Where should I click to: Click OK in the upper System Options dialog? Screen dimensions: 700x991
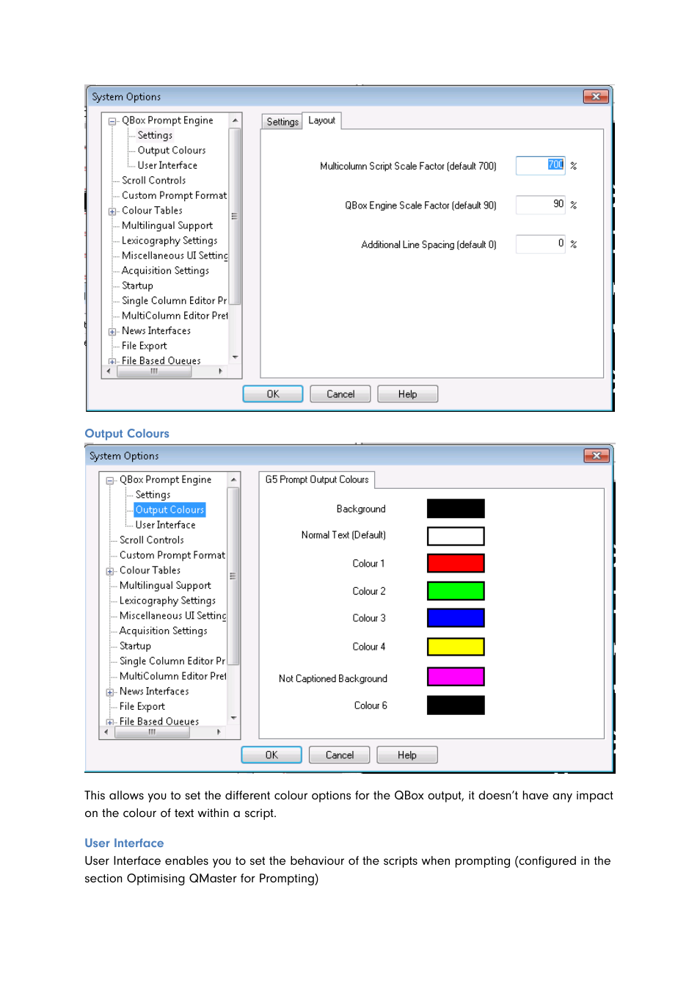click(x=273, y=394)
